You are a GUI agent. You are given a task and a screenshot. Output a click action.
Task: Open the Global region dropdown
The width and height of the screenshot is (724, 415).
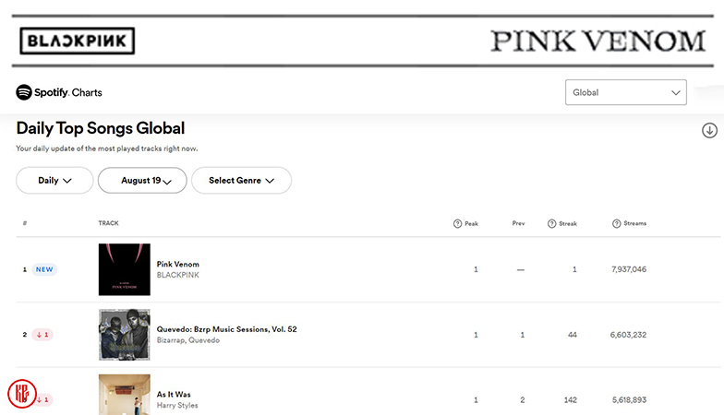tap(625, 92)
